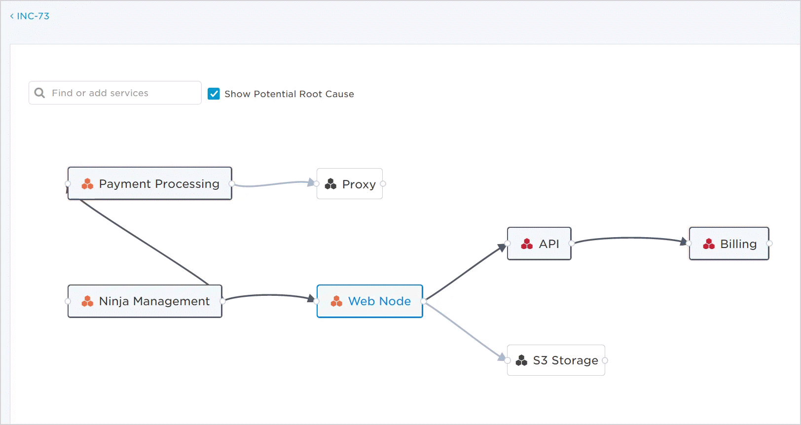Screen dimensions: 801x425
Task: Click the search magnifier icon
Action: pyautogui.click(x=40, y=93)
